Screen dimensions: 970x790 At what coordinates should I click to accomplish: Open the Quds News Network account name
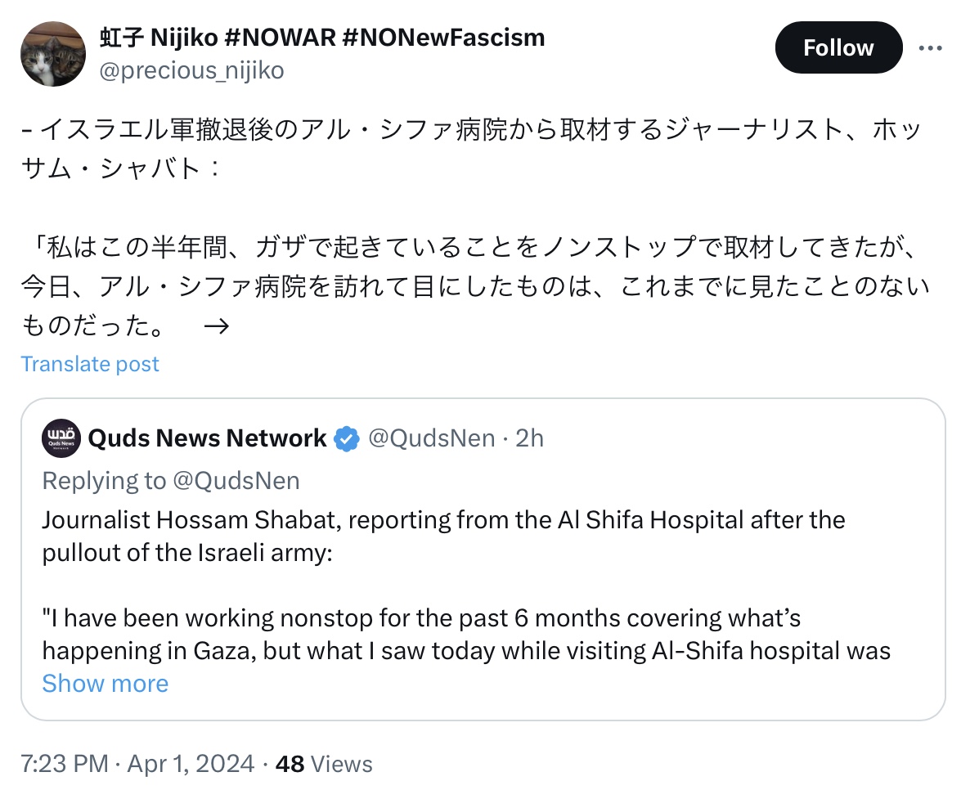pos(207,438)
